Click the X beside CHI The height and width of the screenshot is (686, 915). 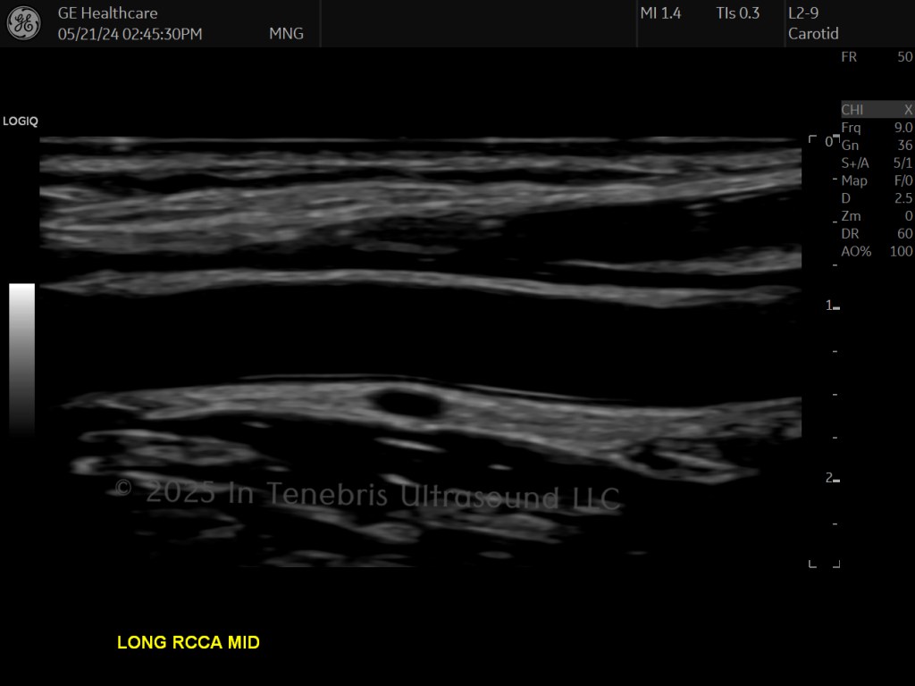coord(908,110)
